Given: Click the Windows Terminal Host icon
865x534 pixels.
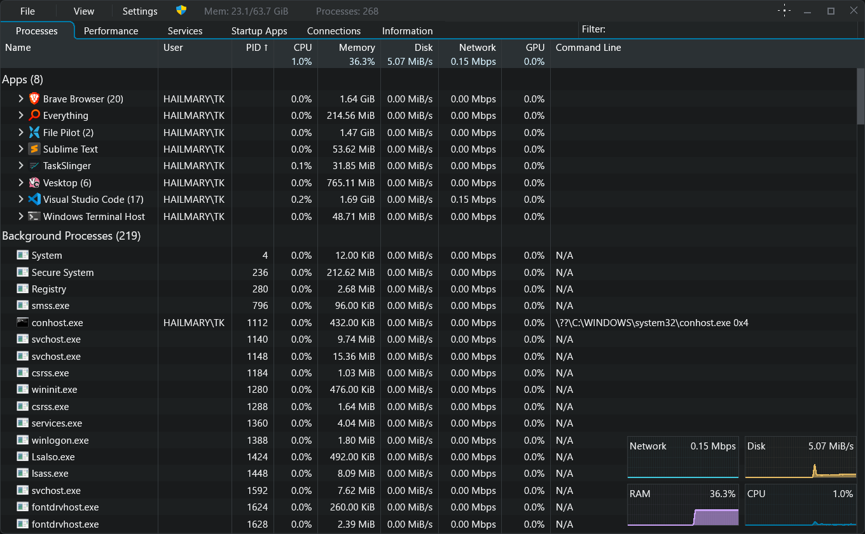Looking at the screenshot, I should pos(34,216).
